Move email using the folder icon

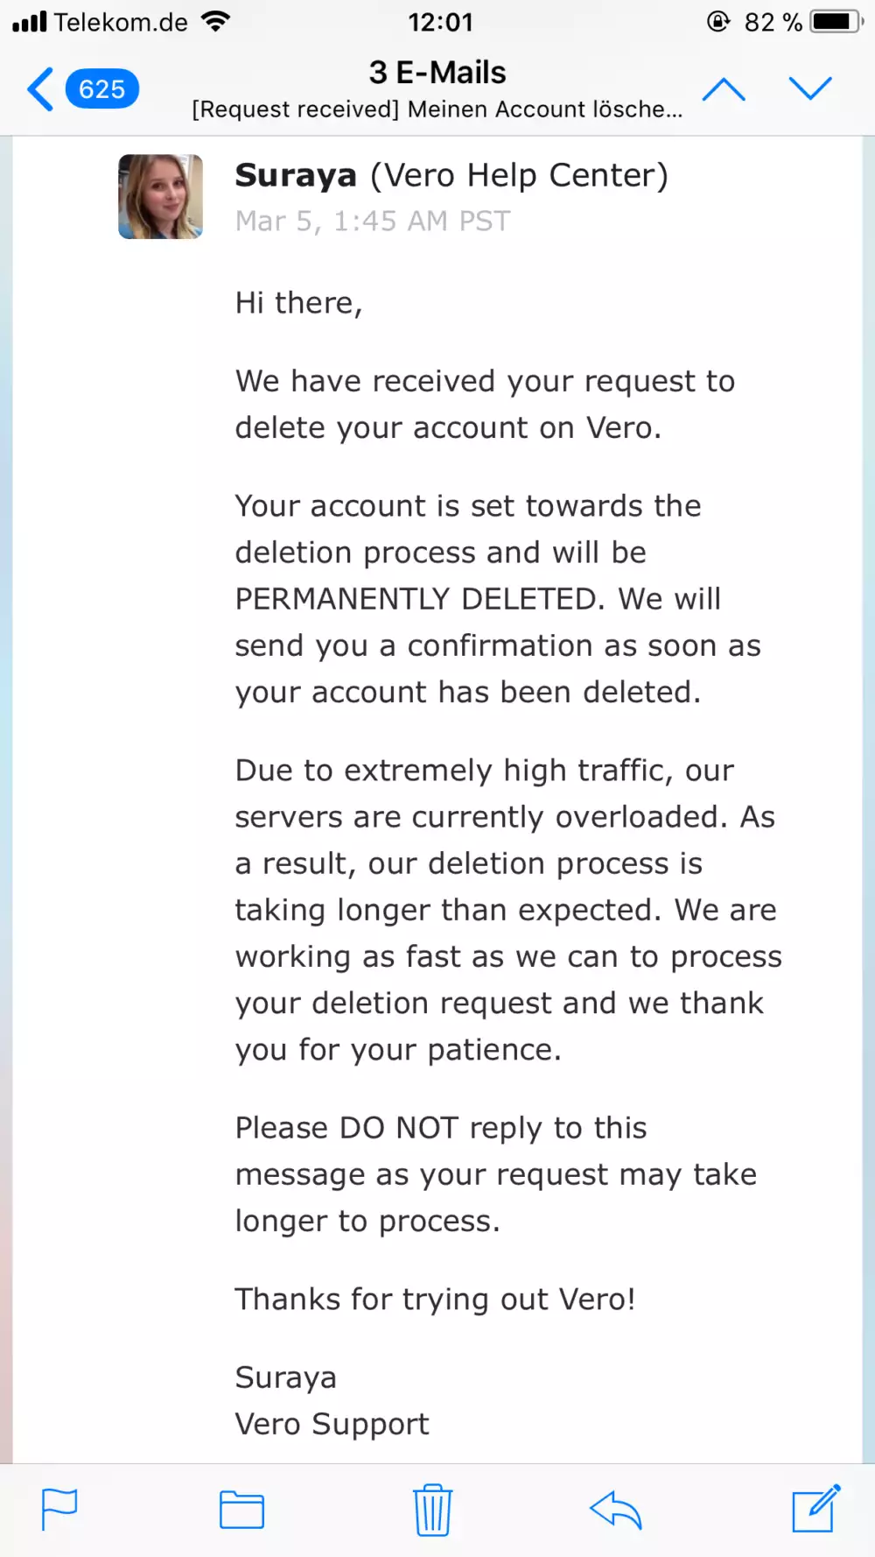pos(241,1510)
